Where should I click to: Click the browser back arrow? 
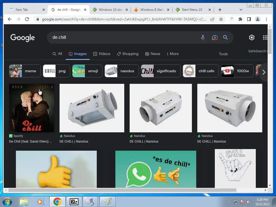(10, 19)
